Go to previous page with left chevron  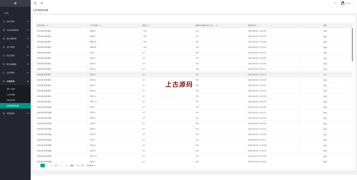(38, 165)
